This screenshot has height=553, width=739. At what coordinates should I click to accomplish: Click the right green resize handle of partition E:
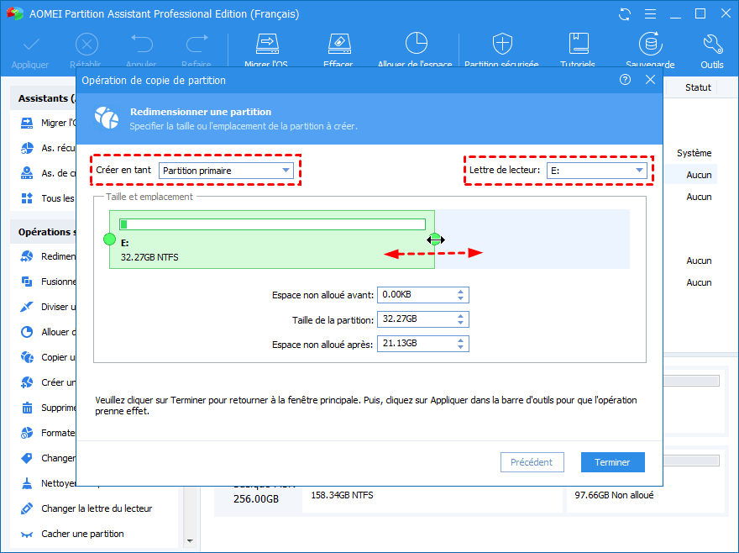click(435, 240)
